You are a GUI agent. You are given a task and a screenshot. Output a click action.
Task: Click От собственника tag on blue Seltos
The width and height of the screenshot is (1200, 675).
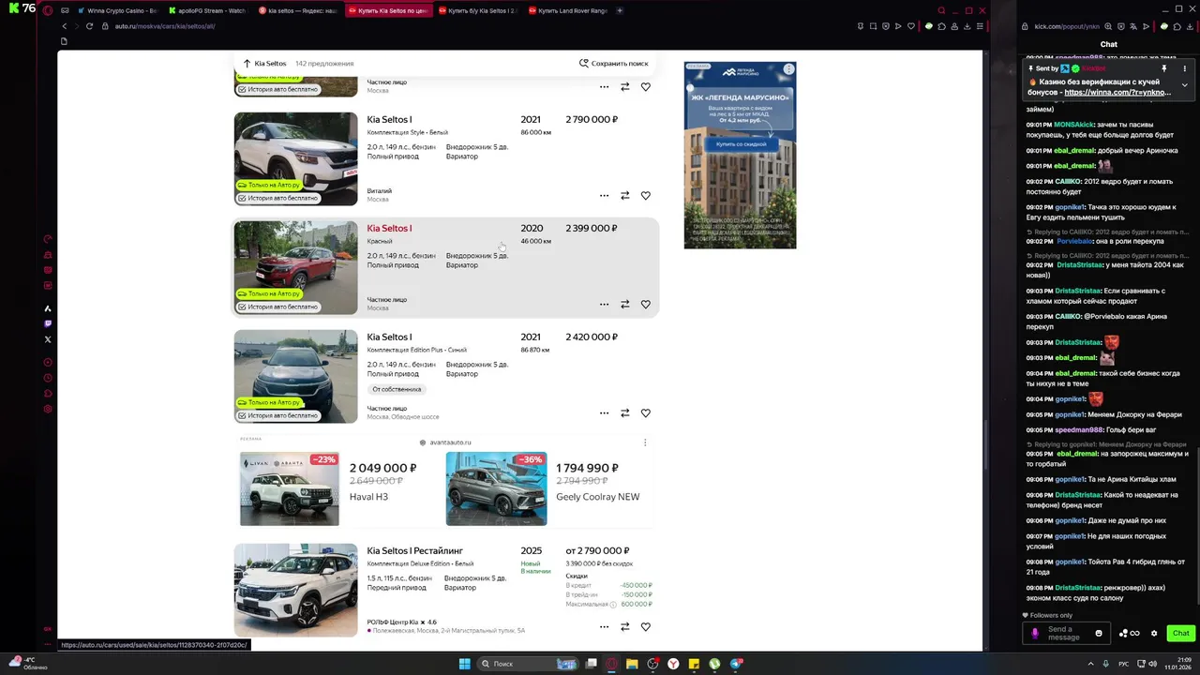point(397,389)
